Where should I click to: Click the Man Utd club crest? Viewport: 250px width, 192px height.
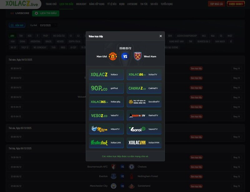pos(113,56)
